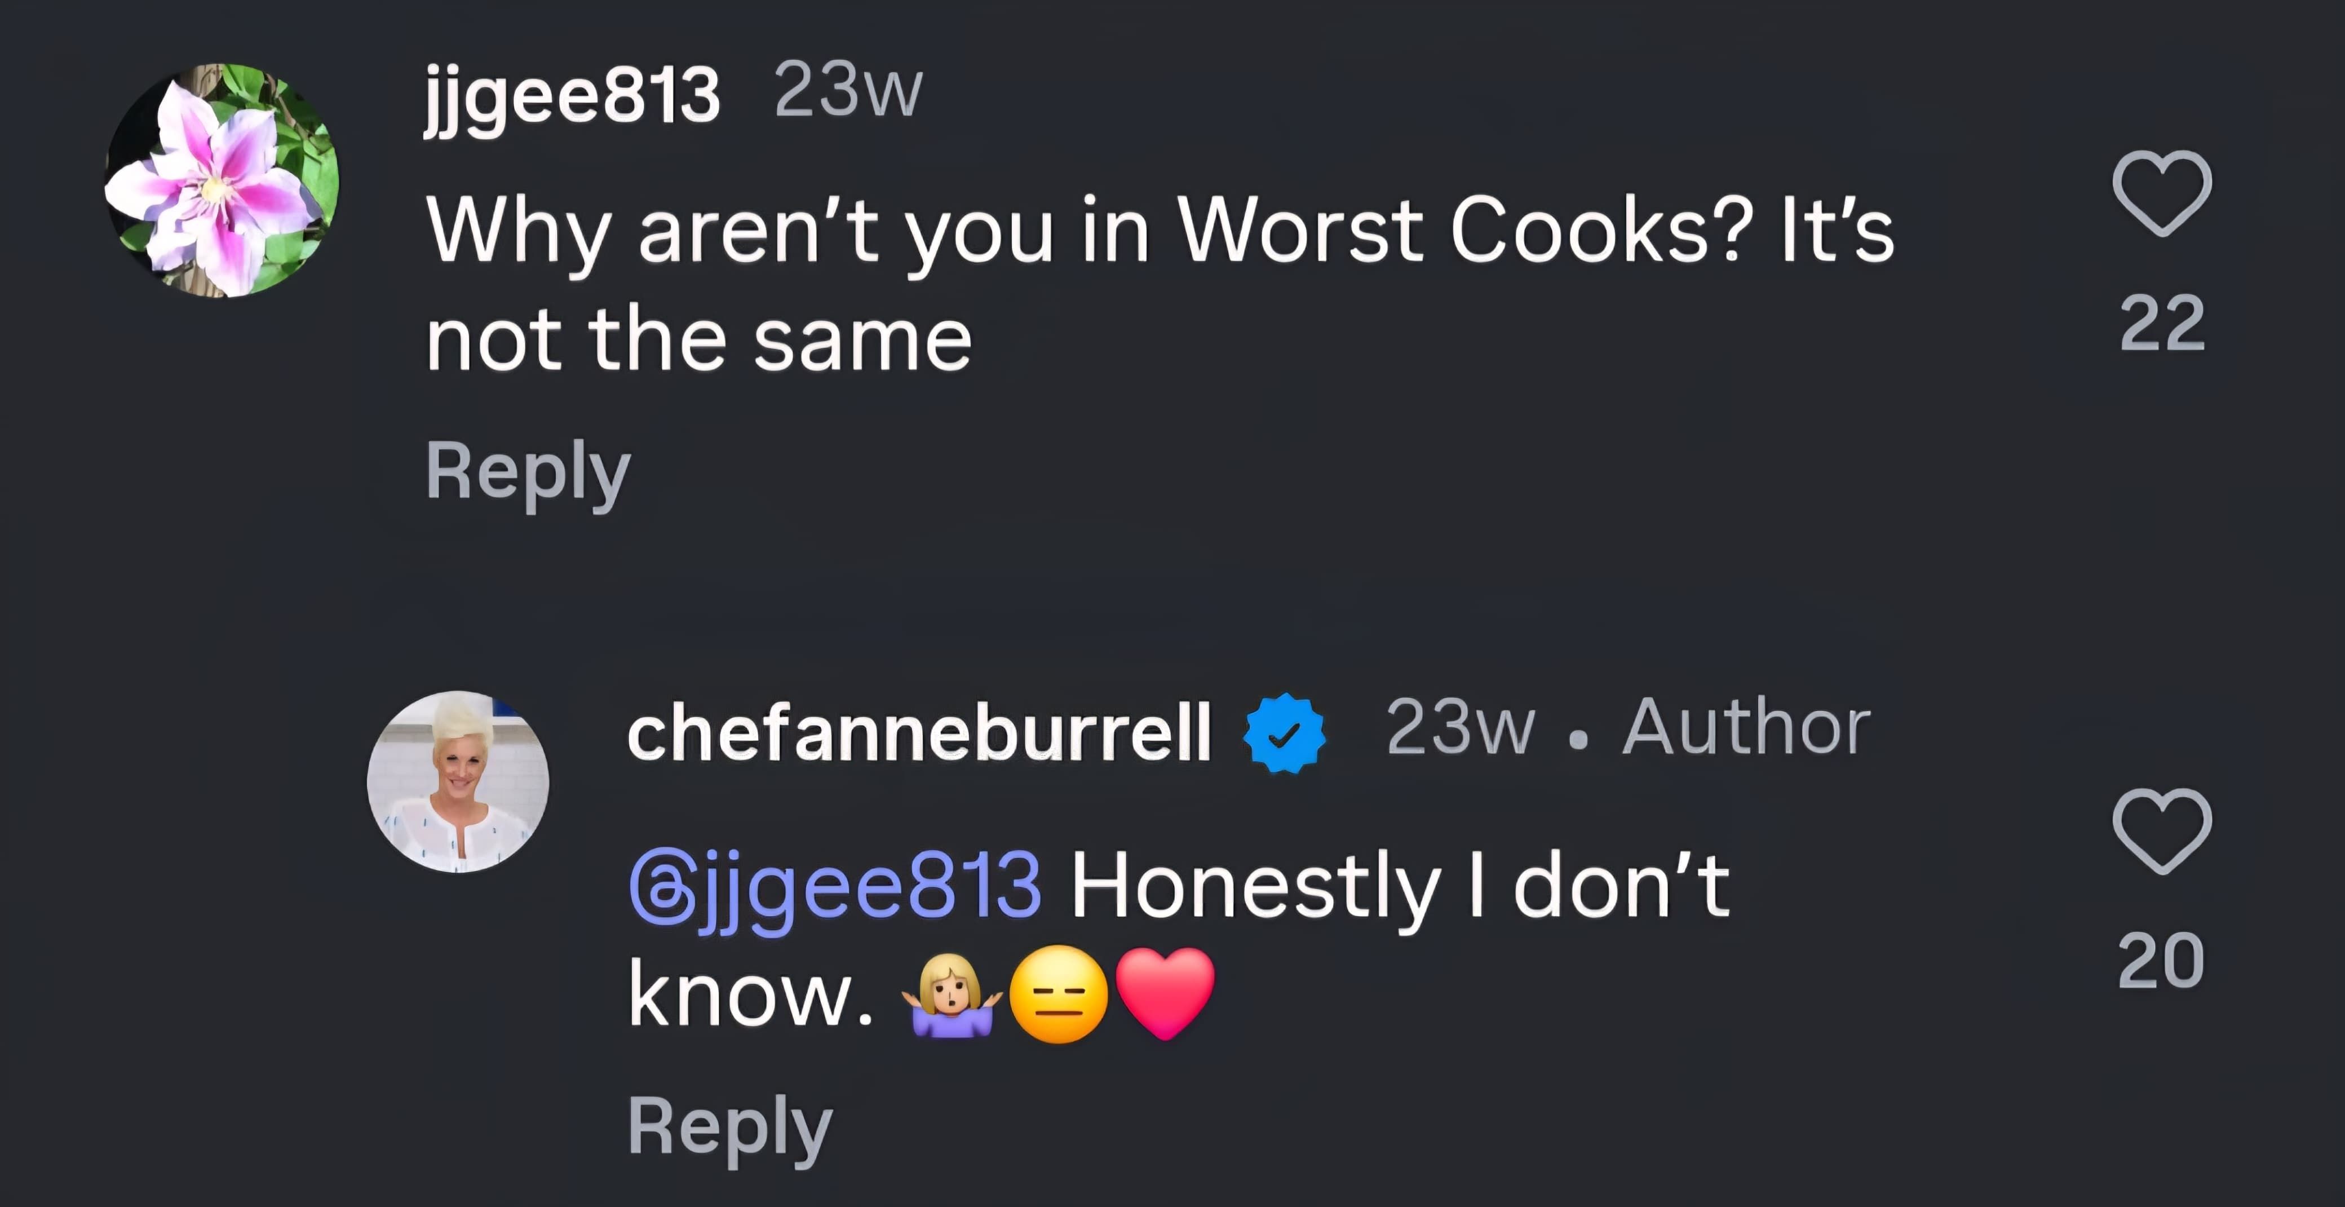Like the jjgee813 comment with the heart

pos(2161,193)
